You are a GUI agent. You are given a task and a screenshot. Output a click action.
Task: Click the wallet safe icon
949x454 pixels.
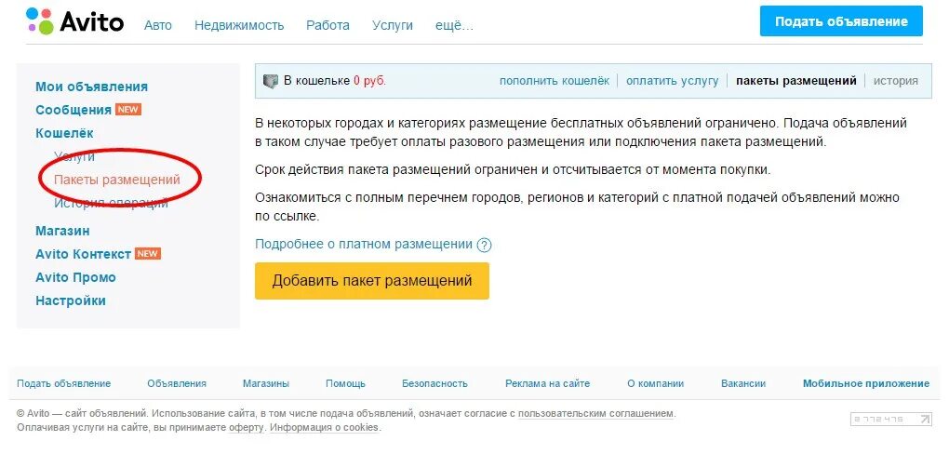click(x=271, y=81)
